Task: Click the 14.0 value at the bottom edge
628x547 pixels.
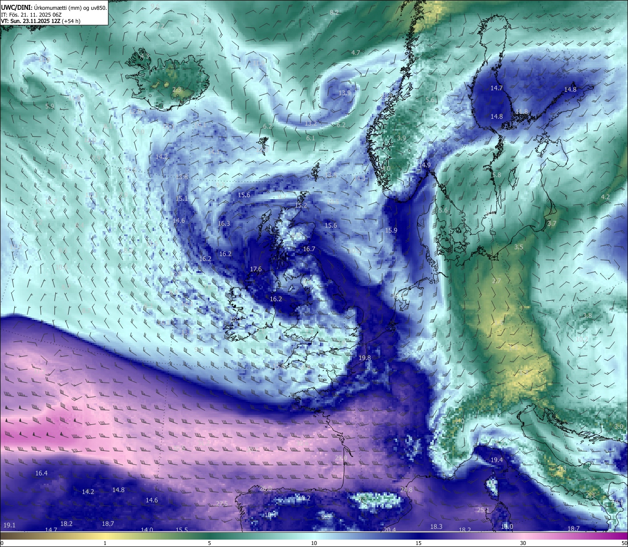Action: tap(147, 530)
